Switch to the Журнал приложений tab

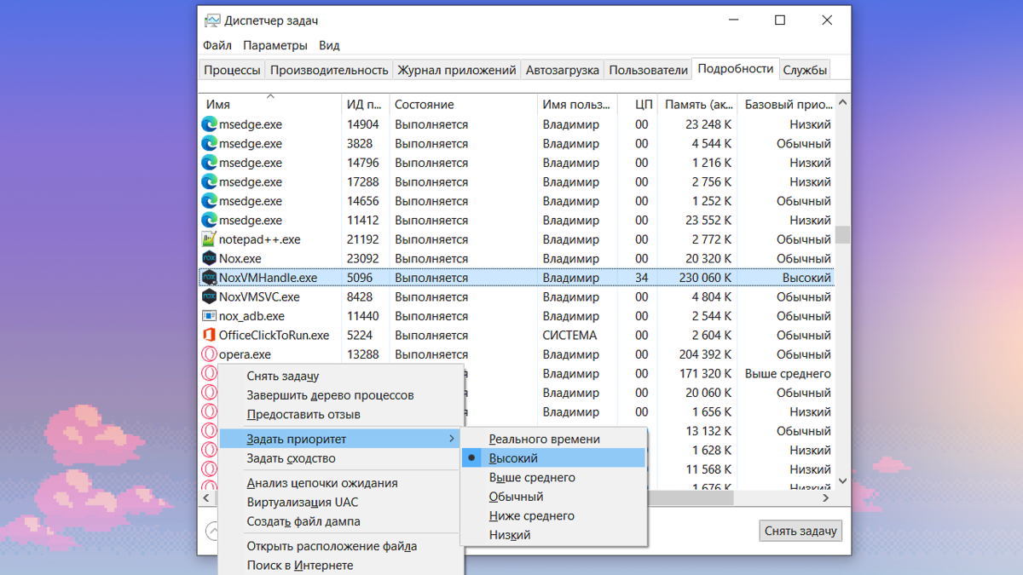[457, 70]
